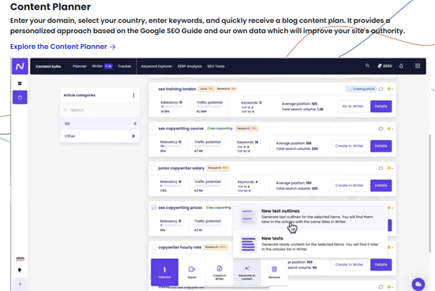This screenshot has width=435, height=291.
Task: Open status dropdown for seo copywriting prices
Action: 391,208
